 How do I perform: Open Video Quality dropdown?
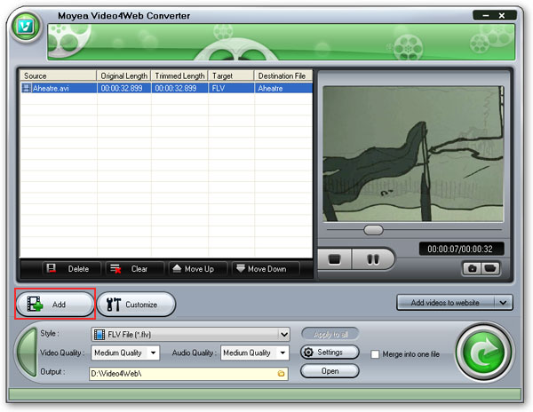tap(125, 353)
